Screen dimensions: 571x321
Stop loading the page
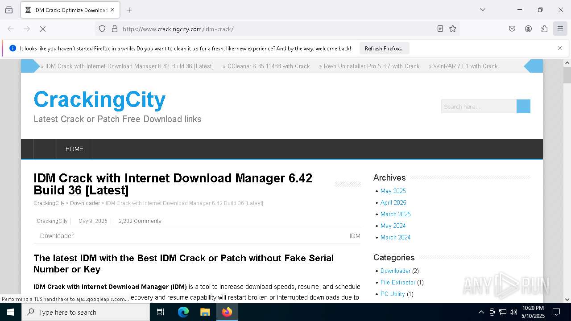tap(43, 29)
